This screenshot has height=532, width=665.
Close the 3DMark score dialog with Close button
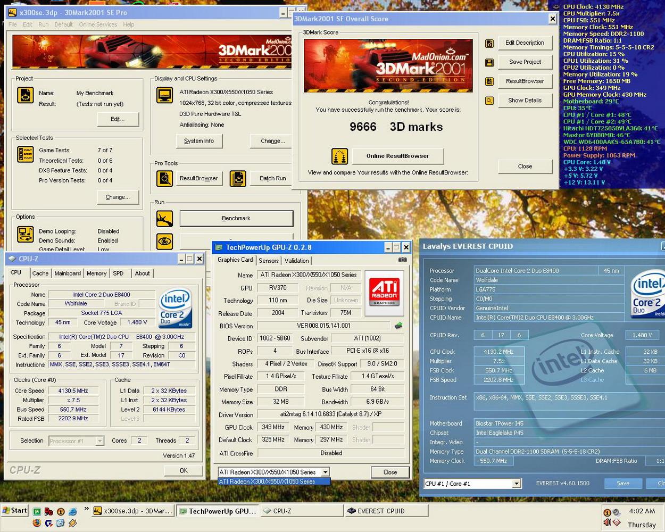525,167
